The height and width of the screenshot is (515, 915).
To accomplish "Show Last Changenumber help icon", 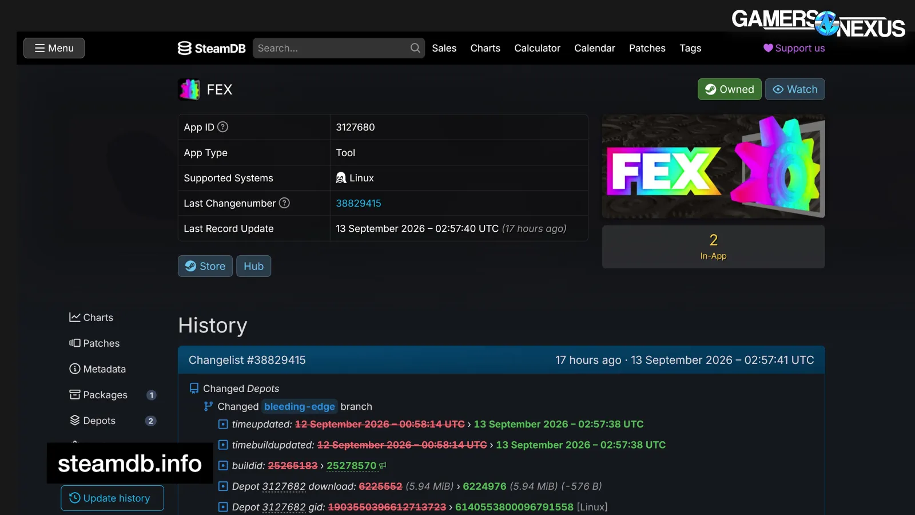I will tap(284, 203).
